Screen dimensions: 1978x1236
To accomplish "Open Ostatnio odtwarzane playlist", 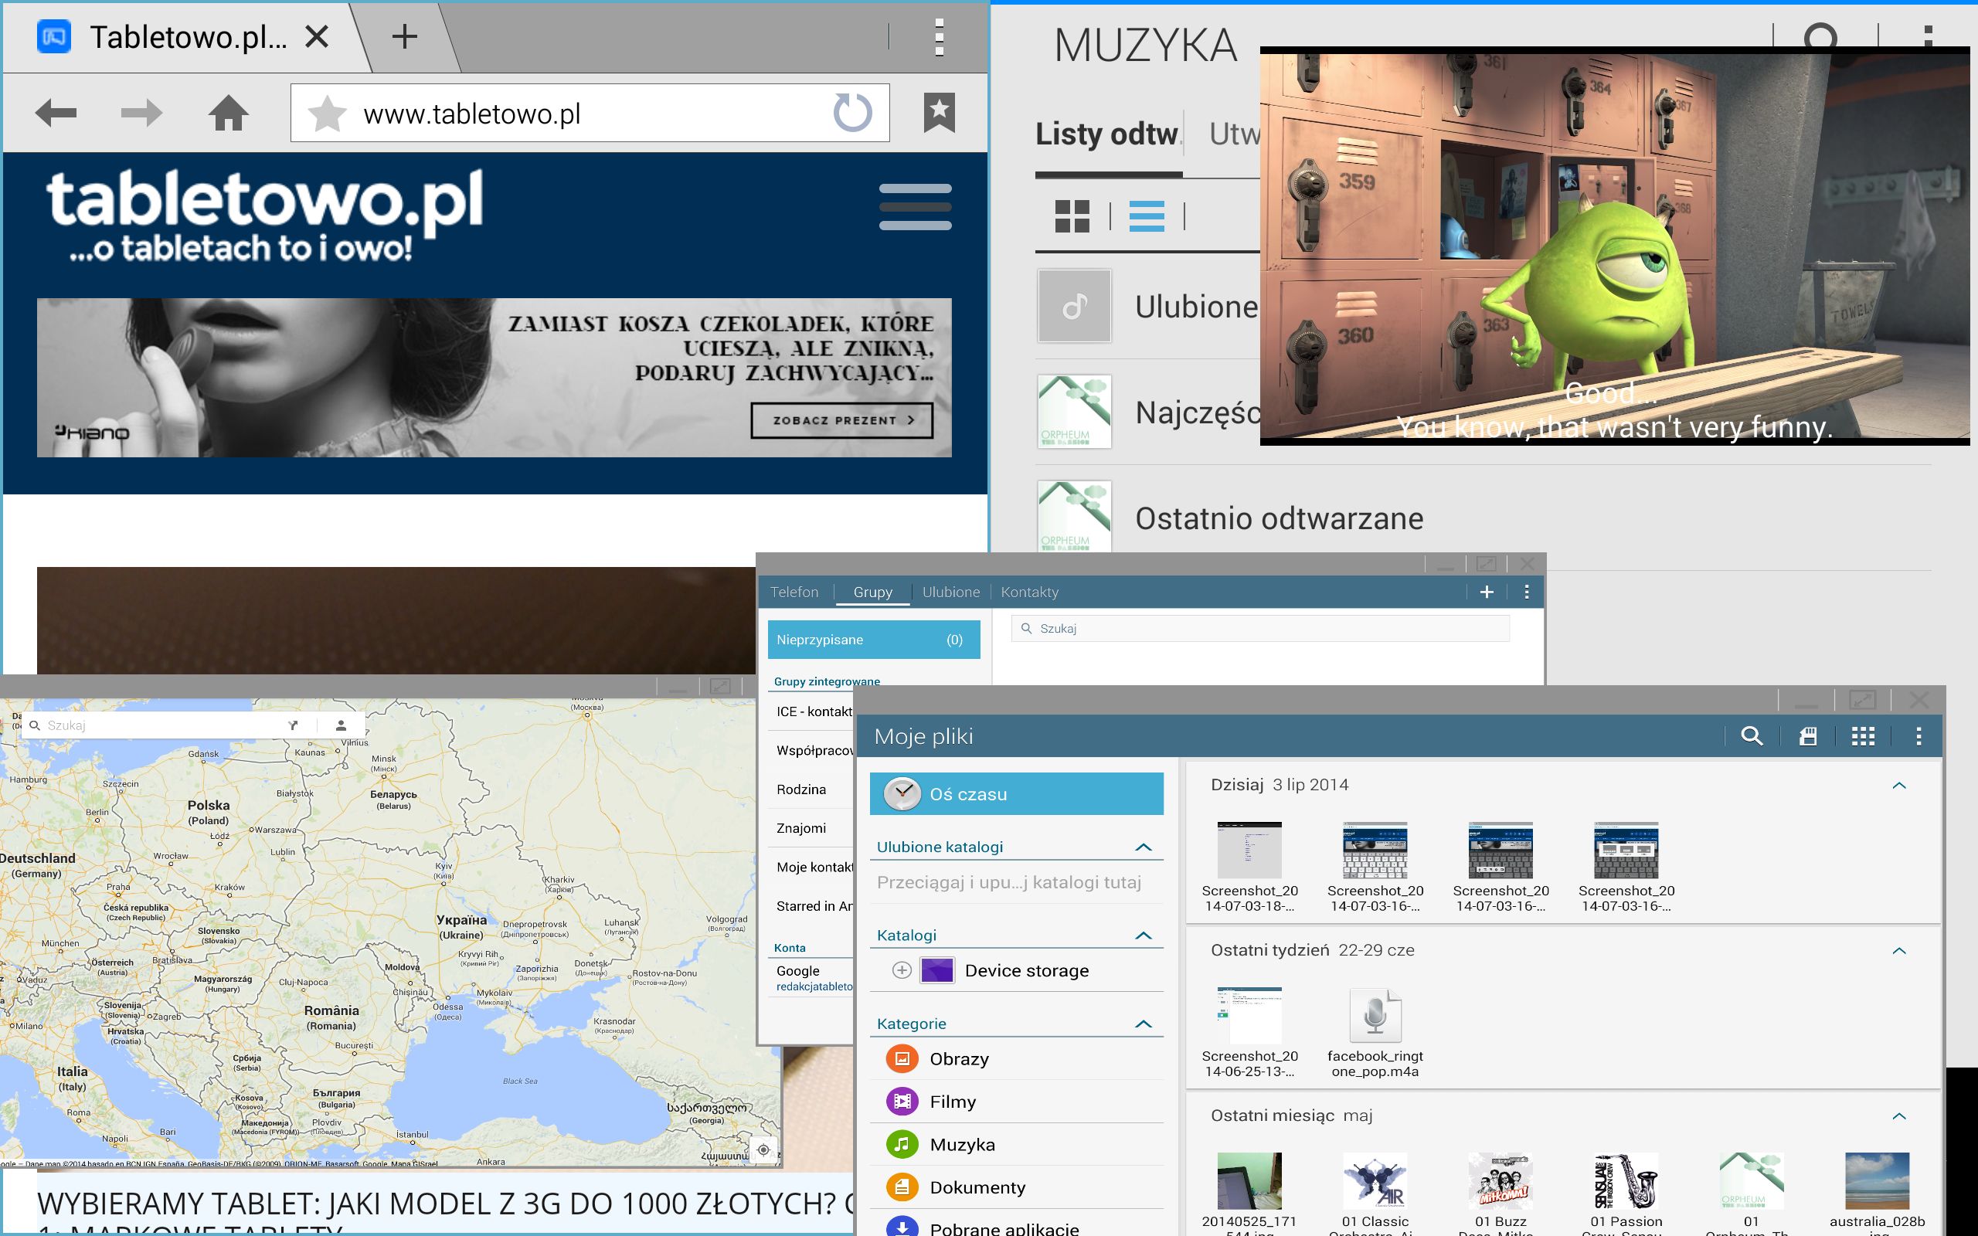I will pos(1483,518).
